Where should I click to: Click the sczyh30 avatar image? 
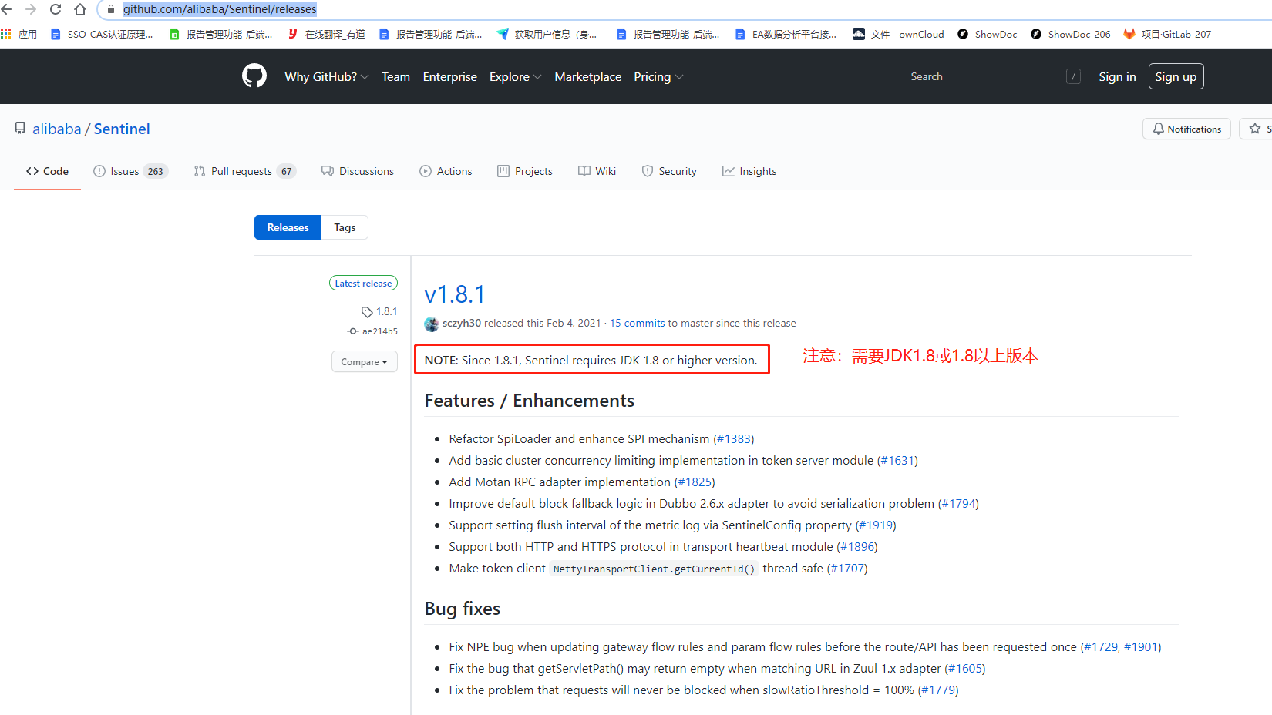pos(432,324)
